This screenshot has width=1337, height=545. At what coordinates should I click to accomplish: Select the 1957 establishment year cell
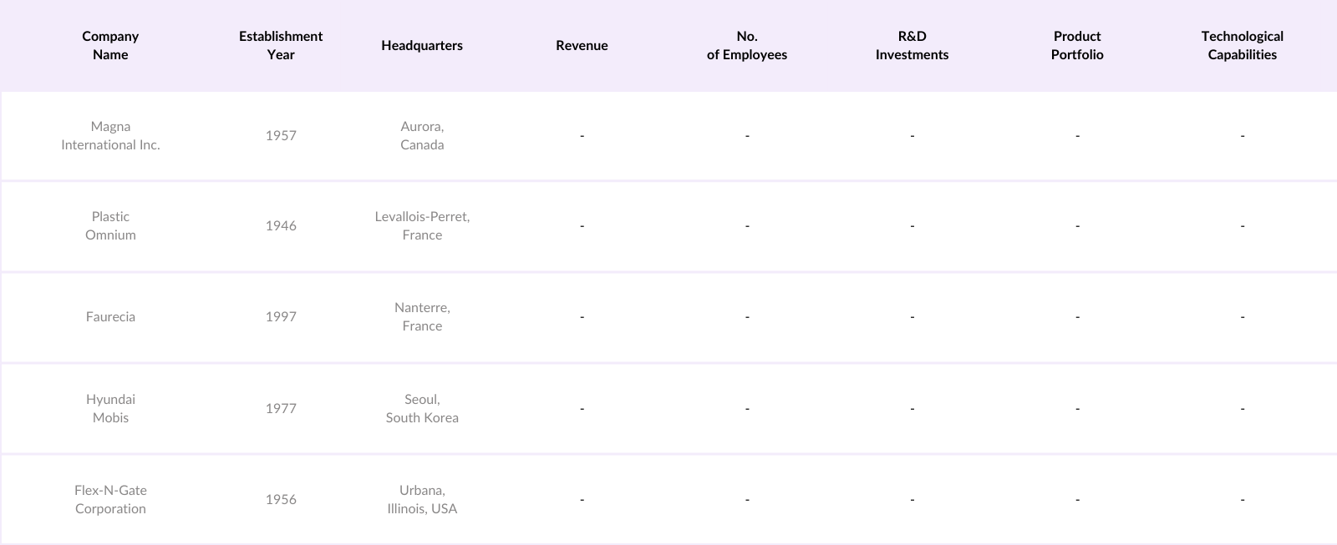coord(281,135)
